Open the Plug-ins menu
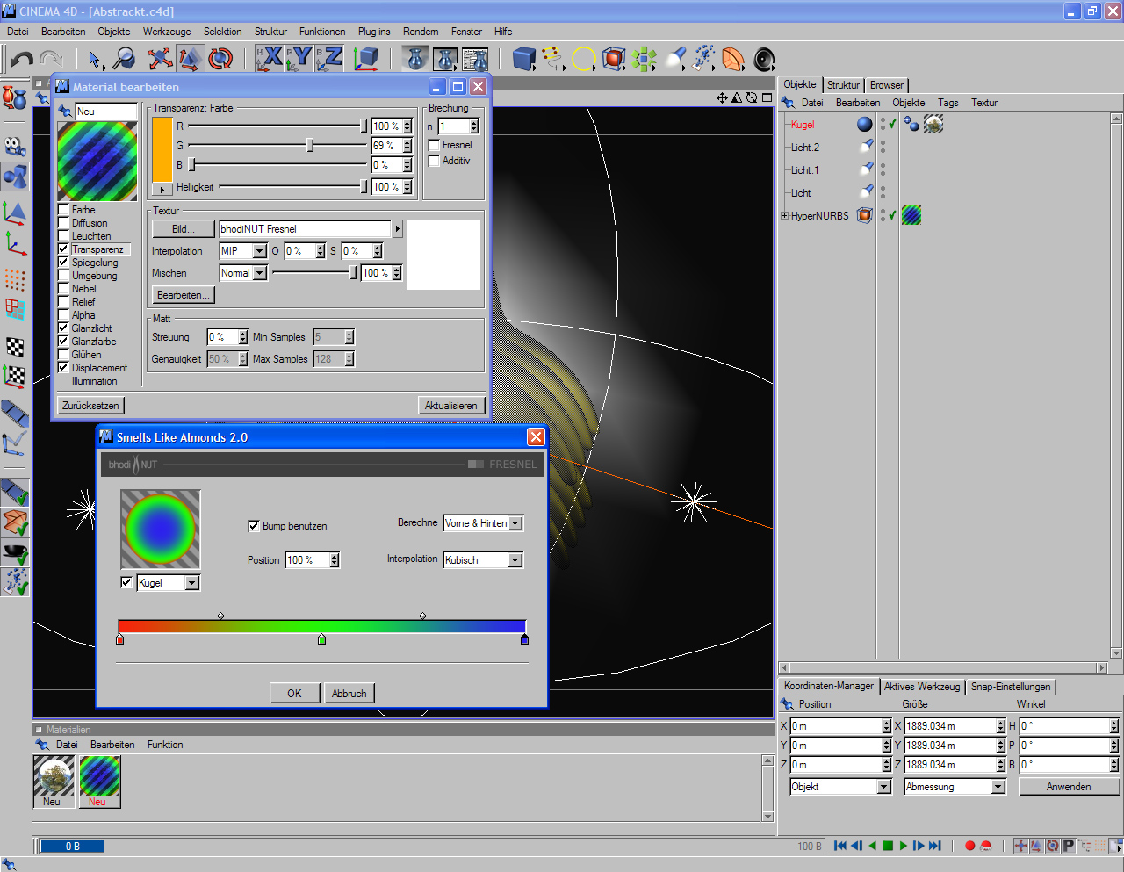The height and width of the screenshot is (872, 1124). [374, 32]
